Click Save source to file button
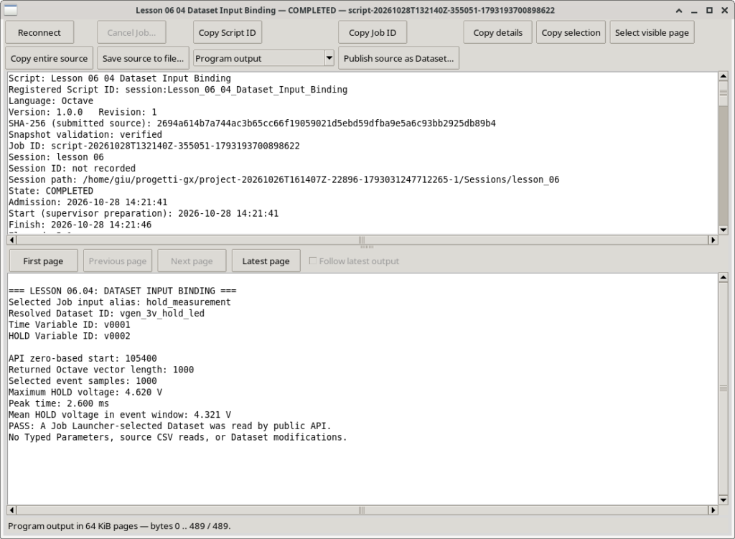 click(143, 58)
